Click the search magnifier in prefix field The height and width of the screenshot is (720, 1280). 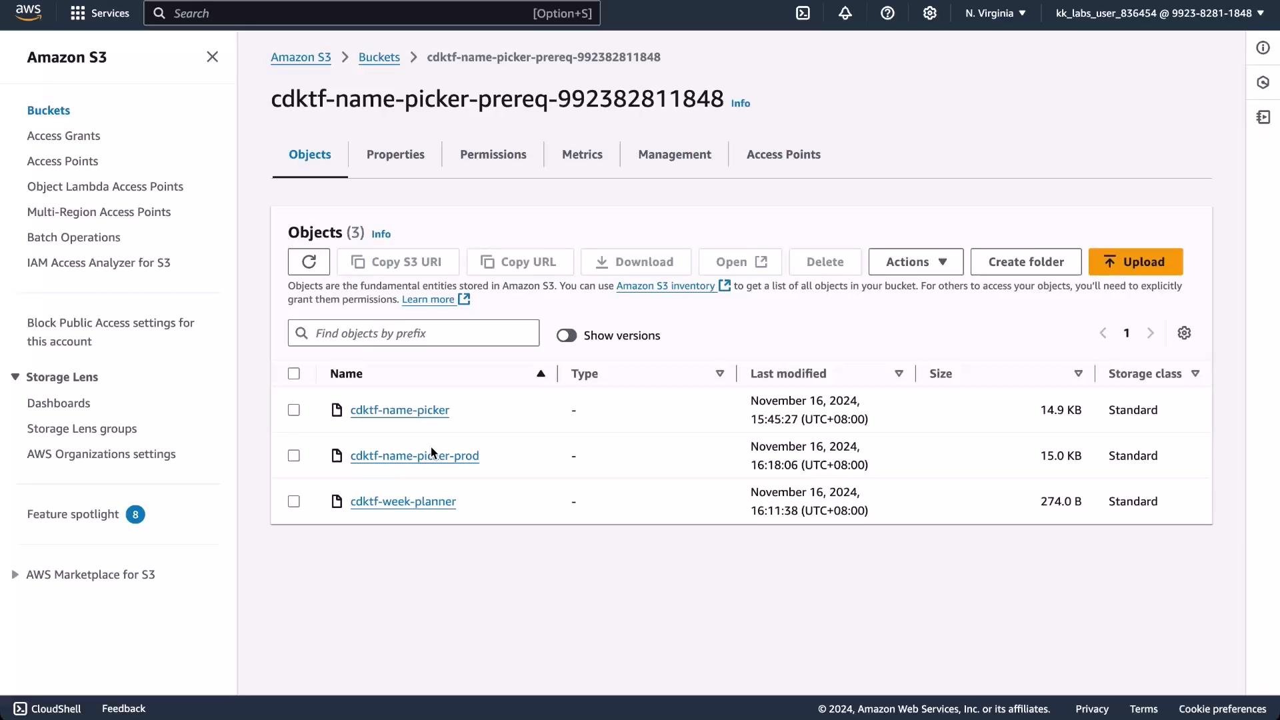pos(301,333)
